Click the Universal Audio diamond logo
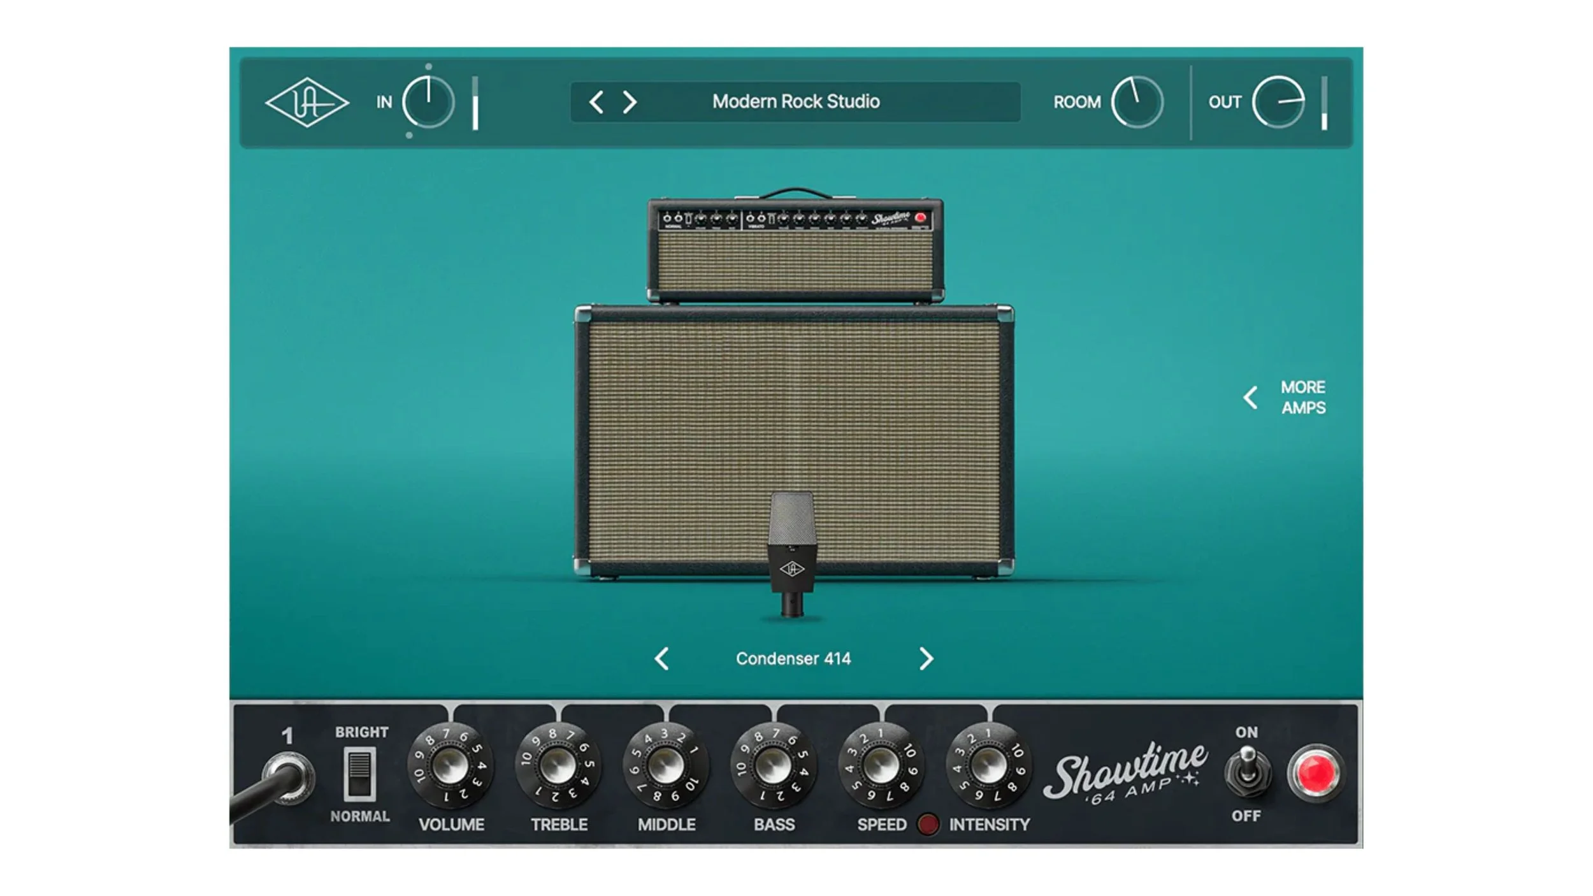 tap(306, 102)
